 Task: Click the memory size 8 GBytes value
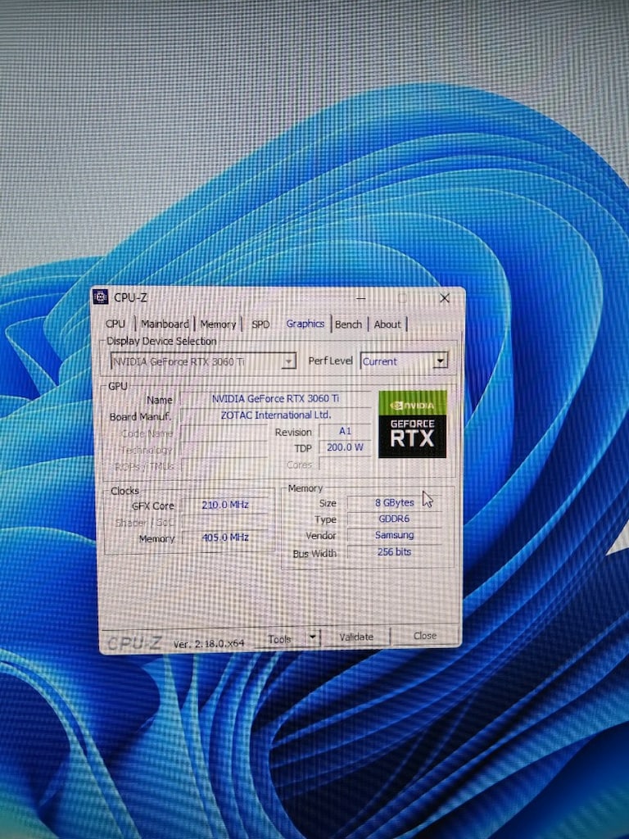(x=395, y=502)
